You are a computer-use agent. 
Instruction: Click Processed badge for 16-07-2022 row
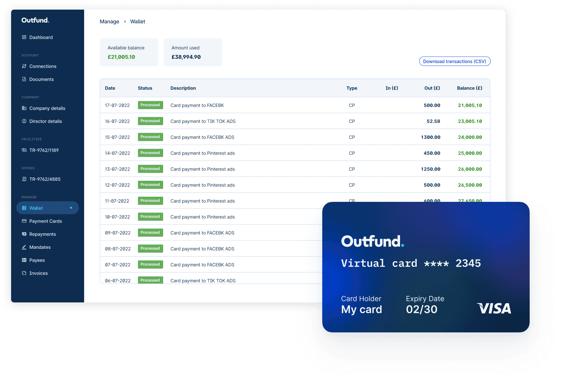[x=150, y=121]
